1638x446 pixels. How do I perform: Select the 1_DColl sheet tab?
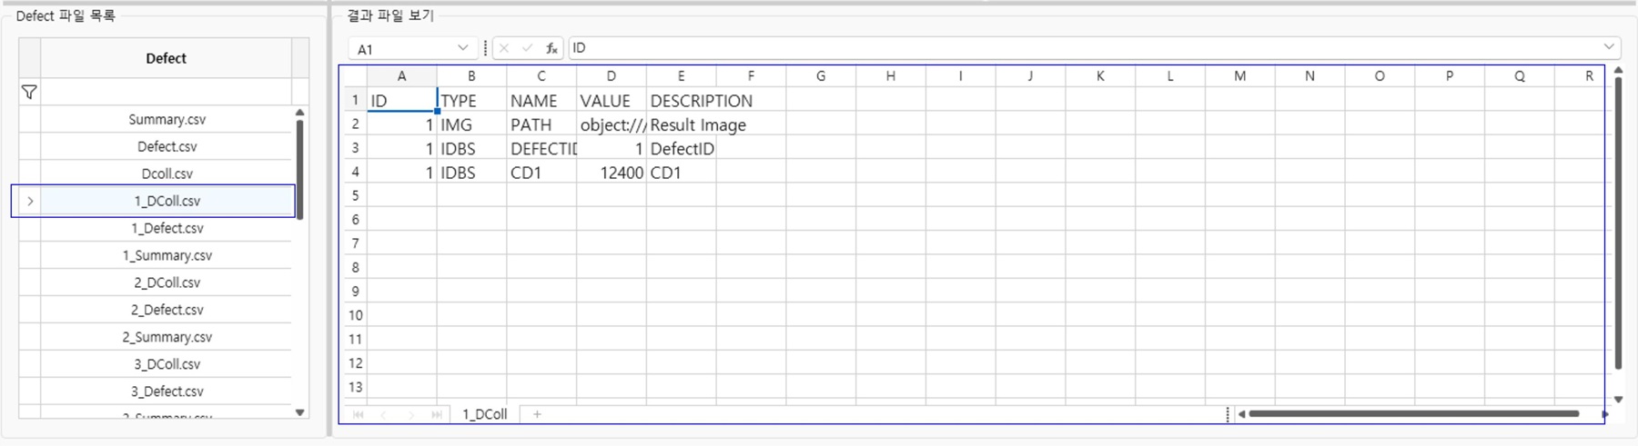pyautogui.click(x=484, y=414)
